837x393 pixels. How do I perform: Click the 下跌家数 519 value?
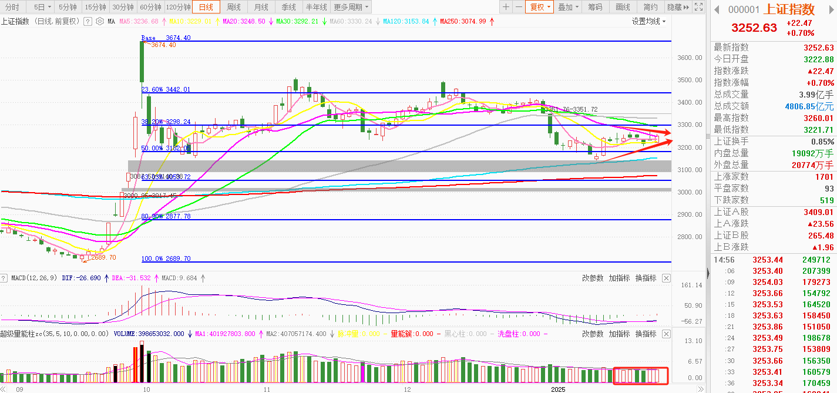tap(828, 200)
